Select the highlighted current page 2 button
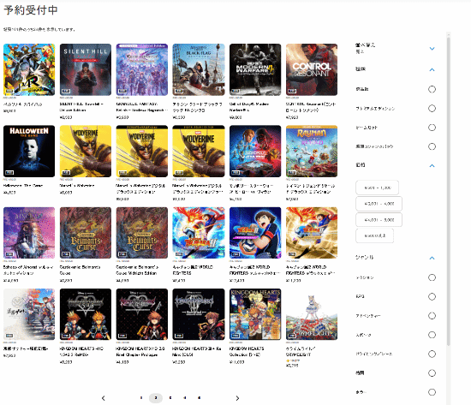The image size is (471, 405). pos(156,398)
